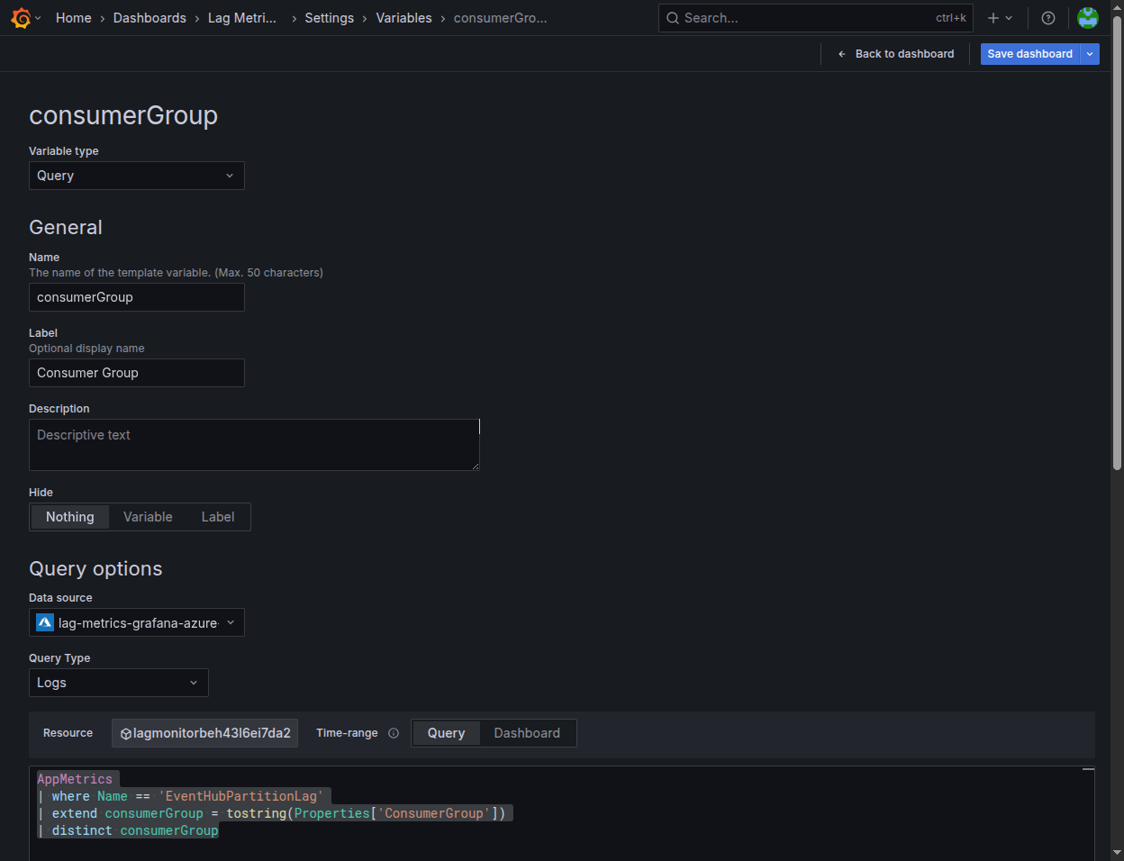The height and width of the screenshot is (861, 1124).
Task: Open Lag Metri... breadcrumb
Action: tap(242, 18)
